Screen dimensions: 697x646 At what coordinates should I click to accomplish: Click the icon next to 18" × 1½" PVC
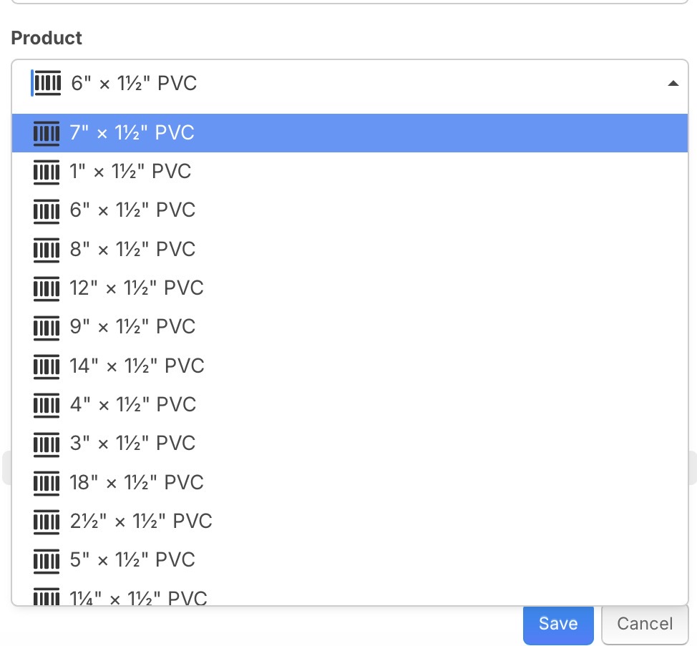pos(47,483)
